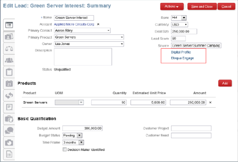Click the Quantity column header

[120, 93]
